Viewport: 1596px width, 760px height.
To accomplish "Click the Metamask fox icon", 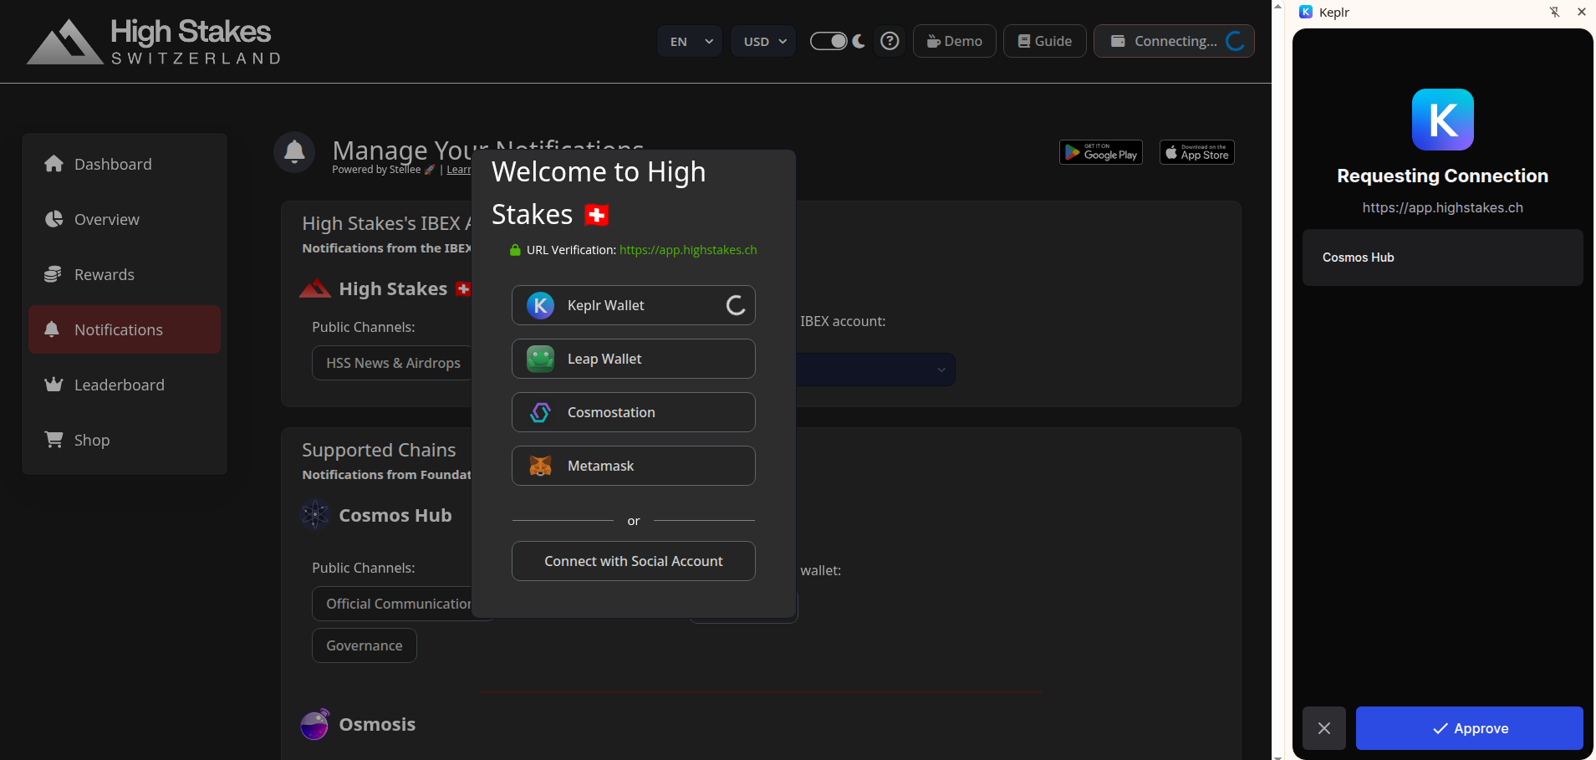I will pos(541,466).
